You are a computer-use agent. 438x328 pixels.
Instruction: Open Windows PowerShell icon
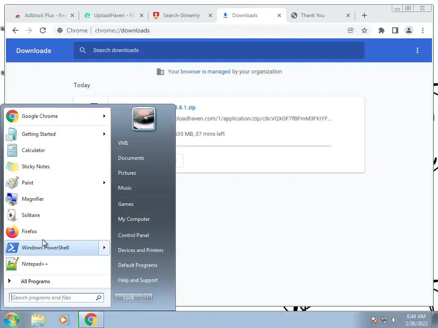(x=12, y=247)
